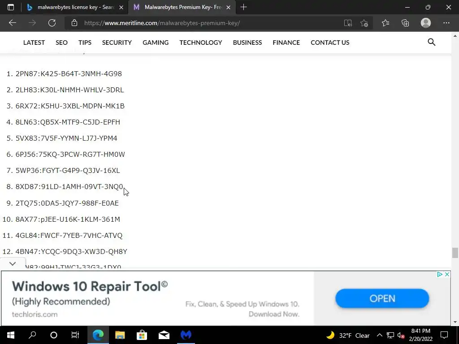Open the LATEST menu item
459x344 pixels.
tap(34, 43)
